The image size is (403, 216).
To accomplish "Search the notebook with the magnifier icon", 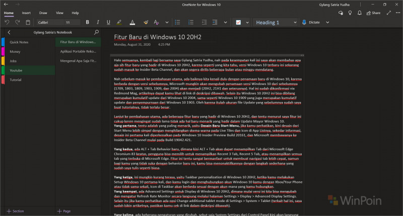I will point(96,32).
